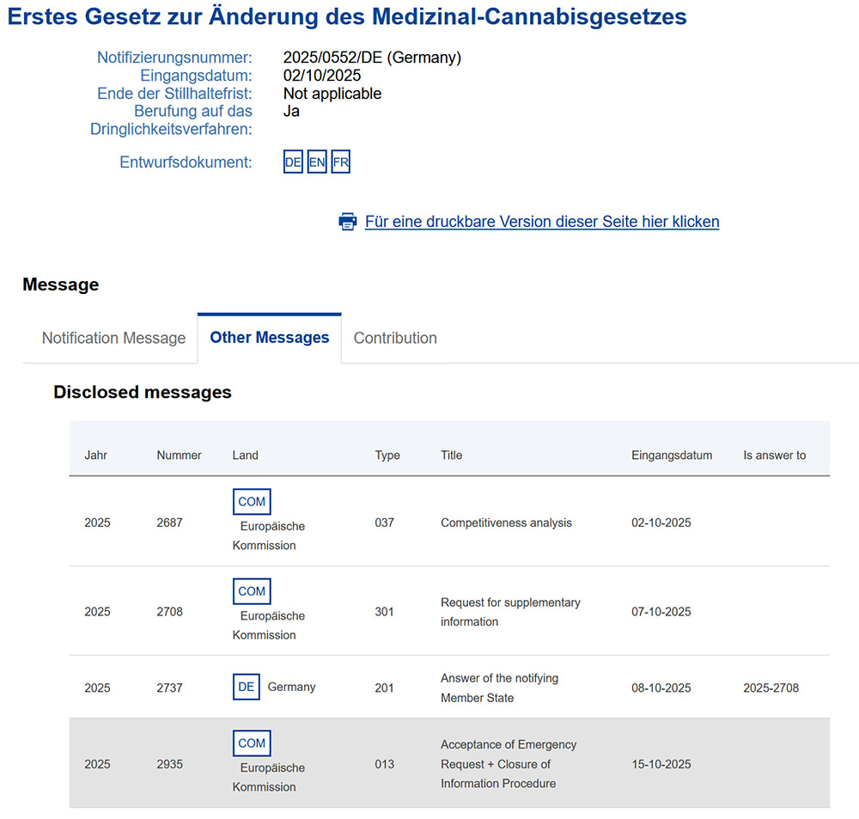The height and width of the screenshot is (819, 859).
Task: Click the Type column header
Action: [387, 455]
